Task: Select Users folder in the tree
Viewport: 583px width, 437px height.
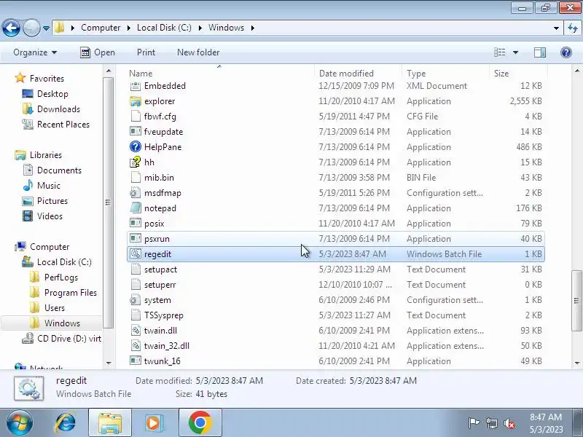Action: point(54,307)
